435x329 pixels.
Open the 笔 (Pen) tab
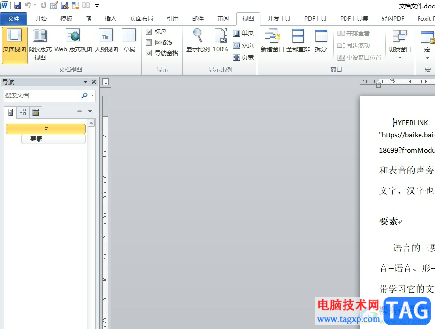click(88, 18)
